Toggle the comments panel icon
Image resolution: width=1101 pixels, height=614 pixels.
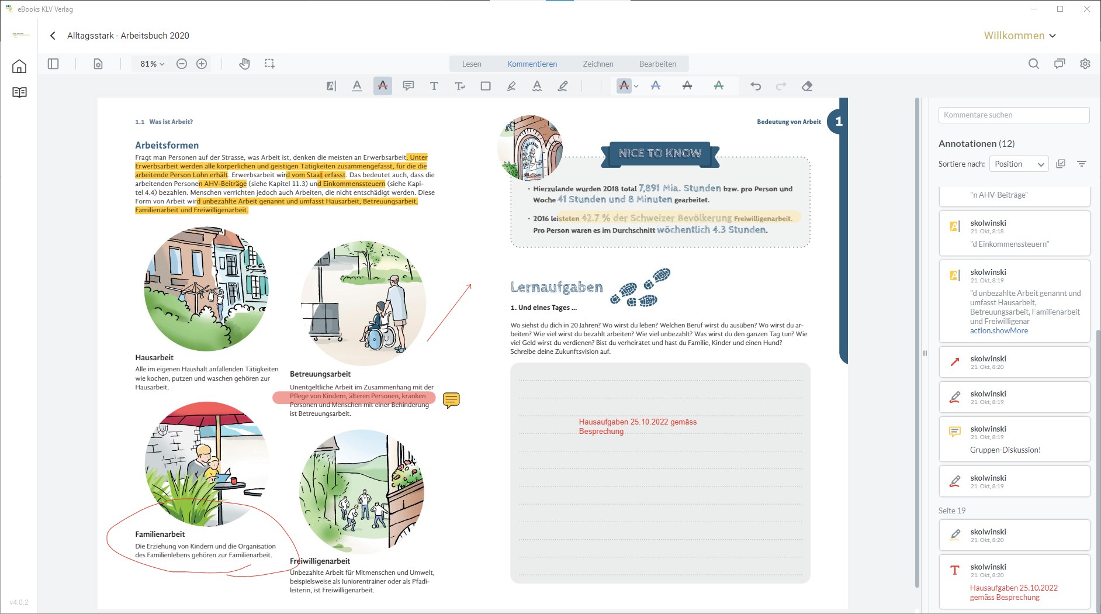1060,64
